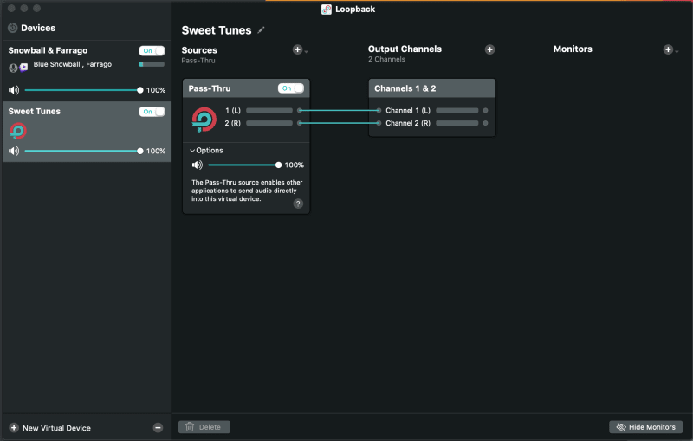This screenshot has width=693, height=441.
Task: Add a monitor with the plus icon
Action: (668, 49)
